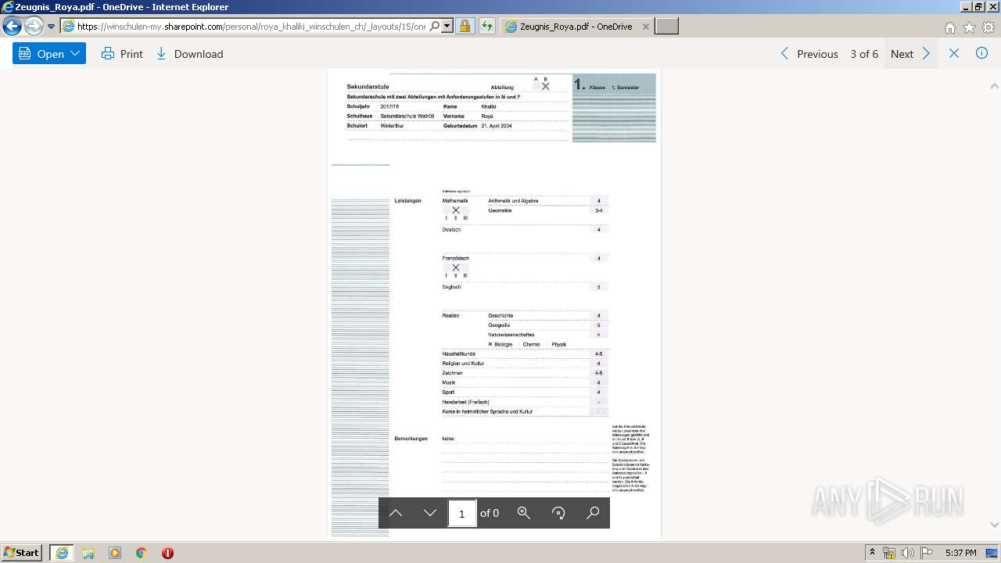Expand the address bar autocomplete dropdown
This screenshot has height=563, width=1001.
click(x=447, y=27)
